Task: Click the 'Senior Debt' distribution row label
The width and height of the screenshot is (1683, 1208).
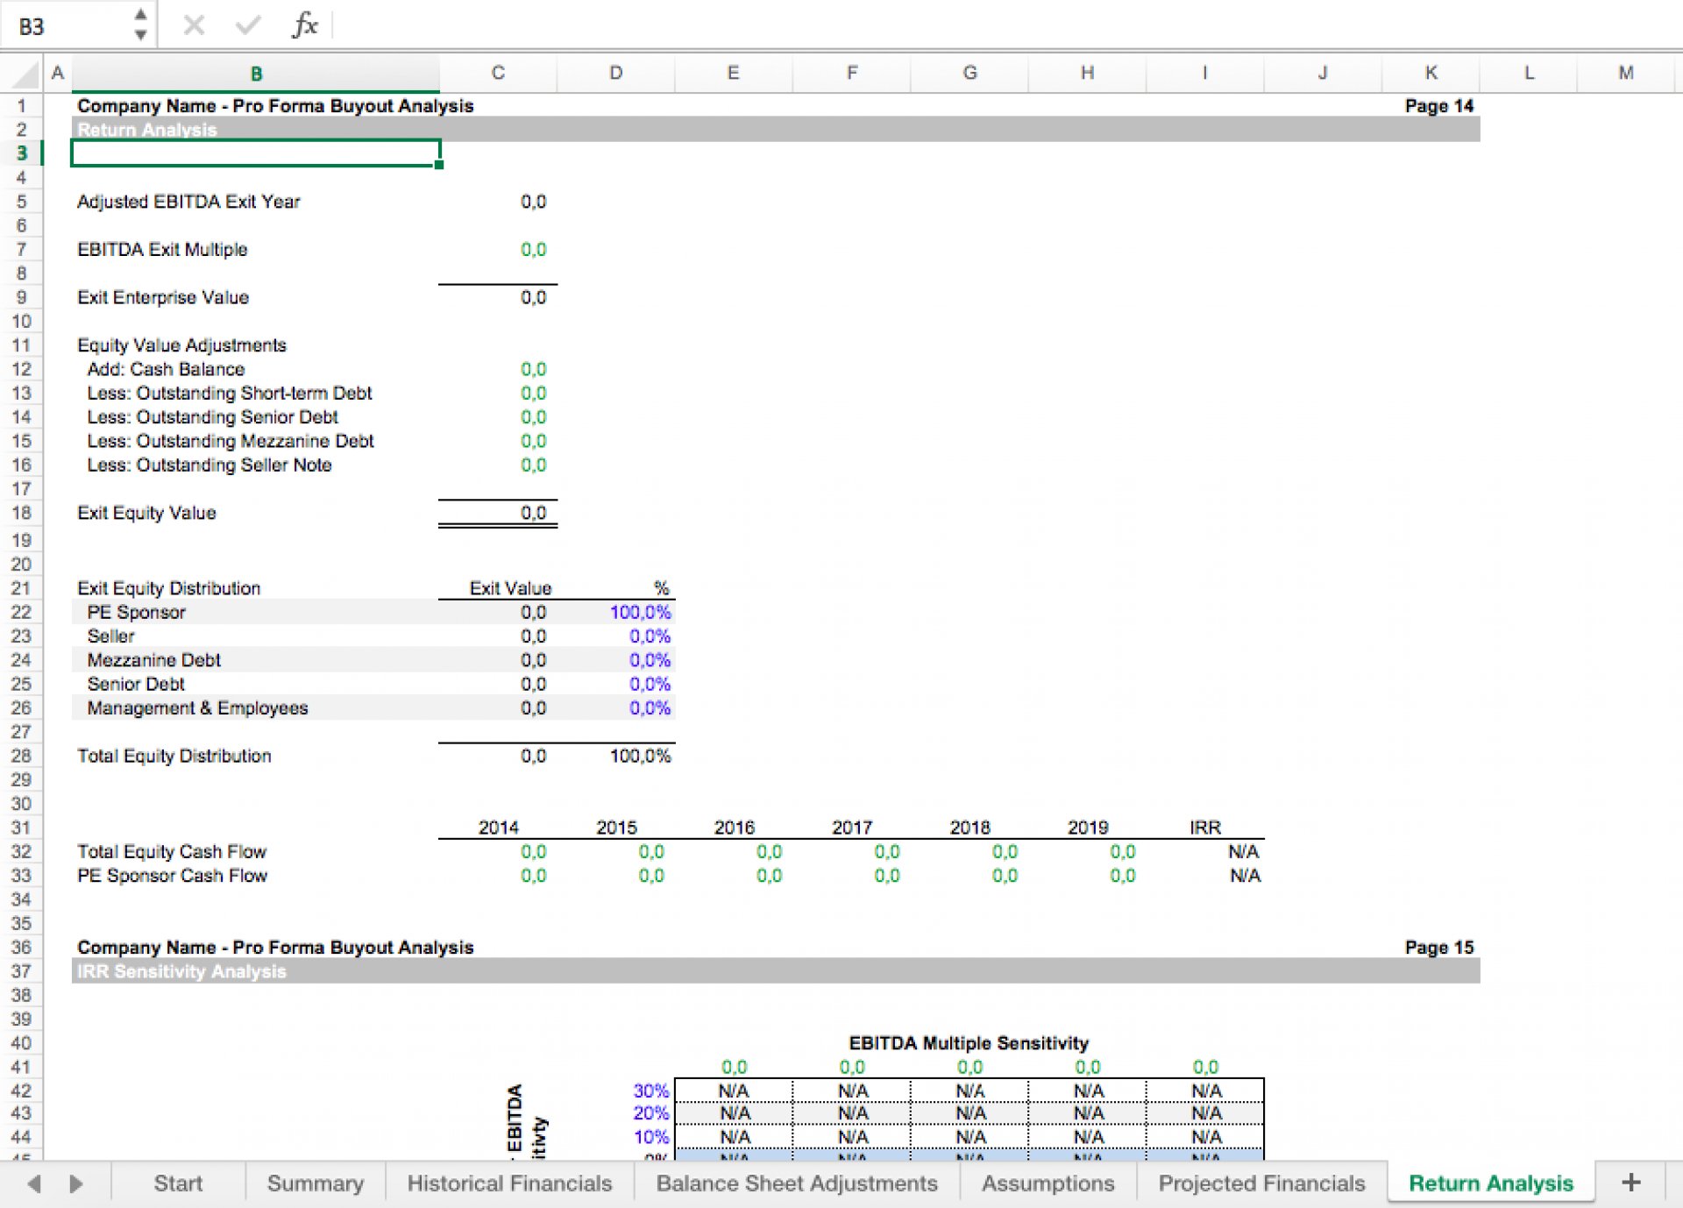Action: (136, 684)
